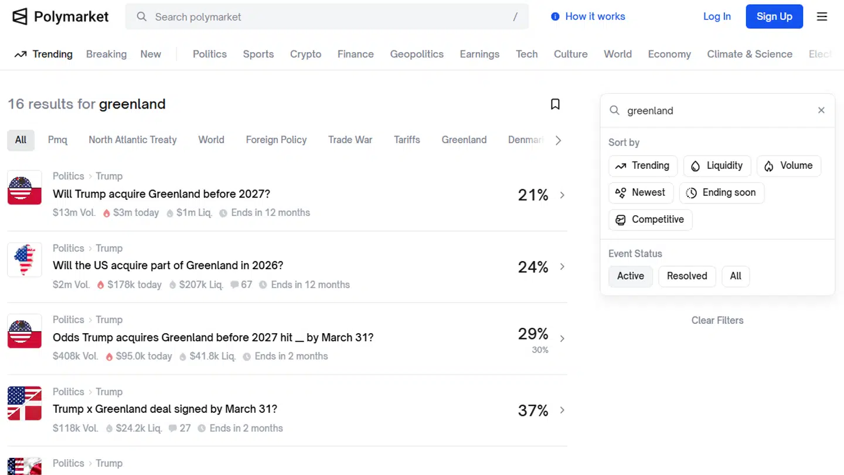Click the info icon beside How it works
The height and width of the screenshot is (475, 844).
(x=555, y=16)
